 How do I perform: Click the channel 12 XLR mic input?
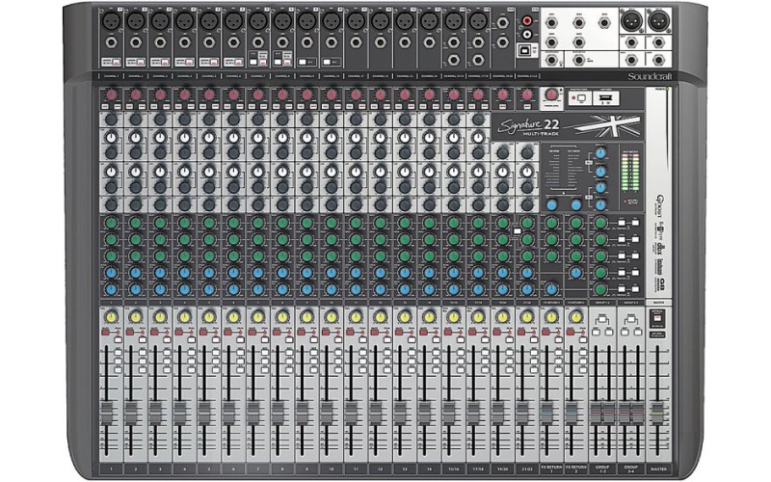point(381,21)
